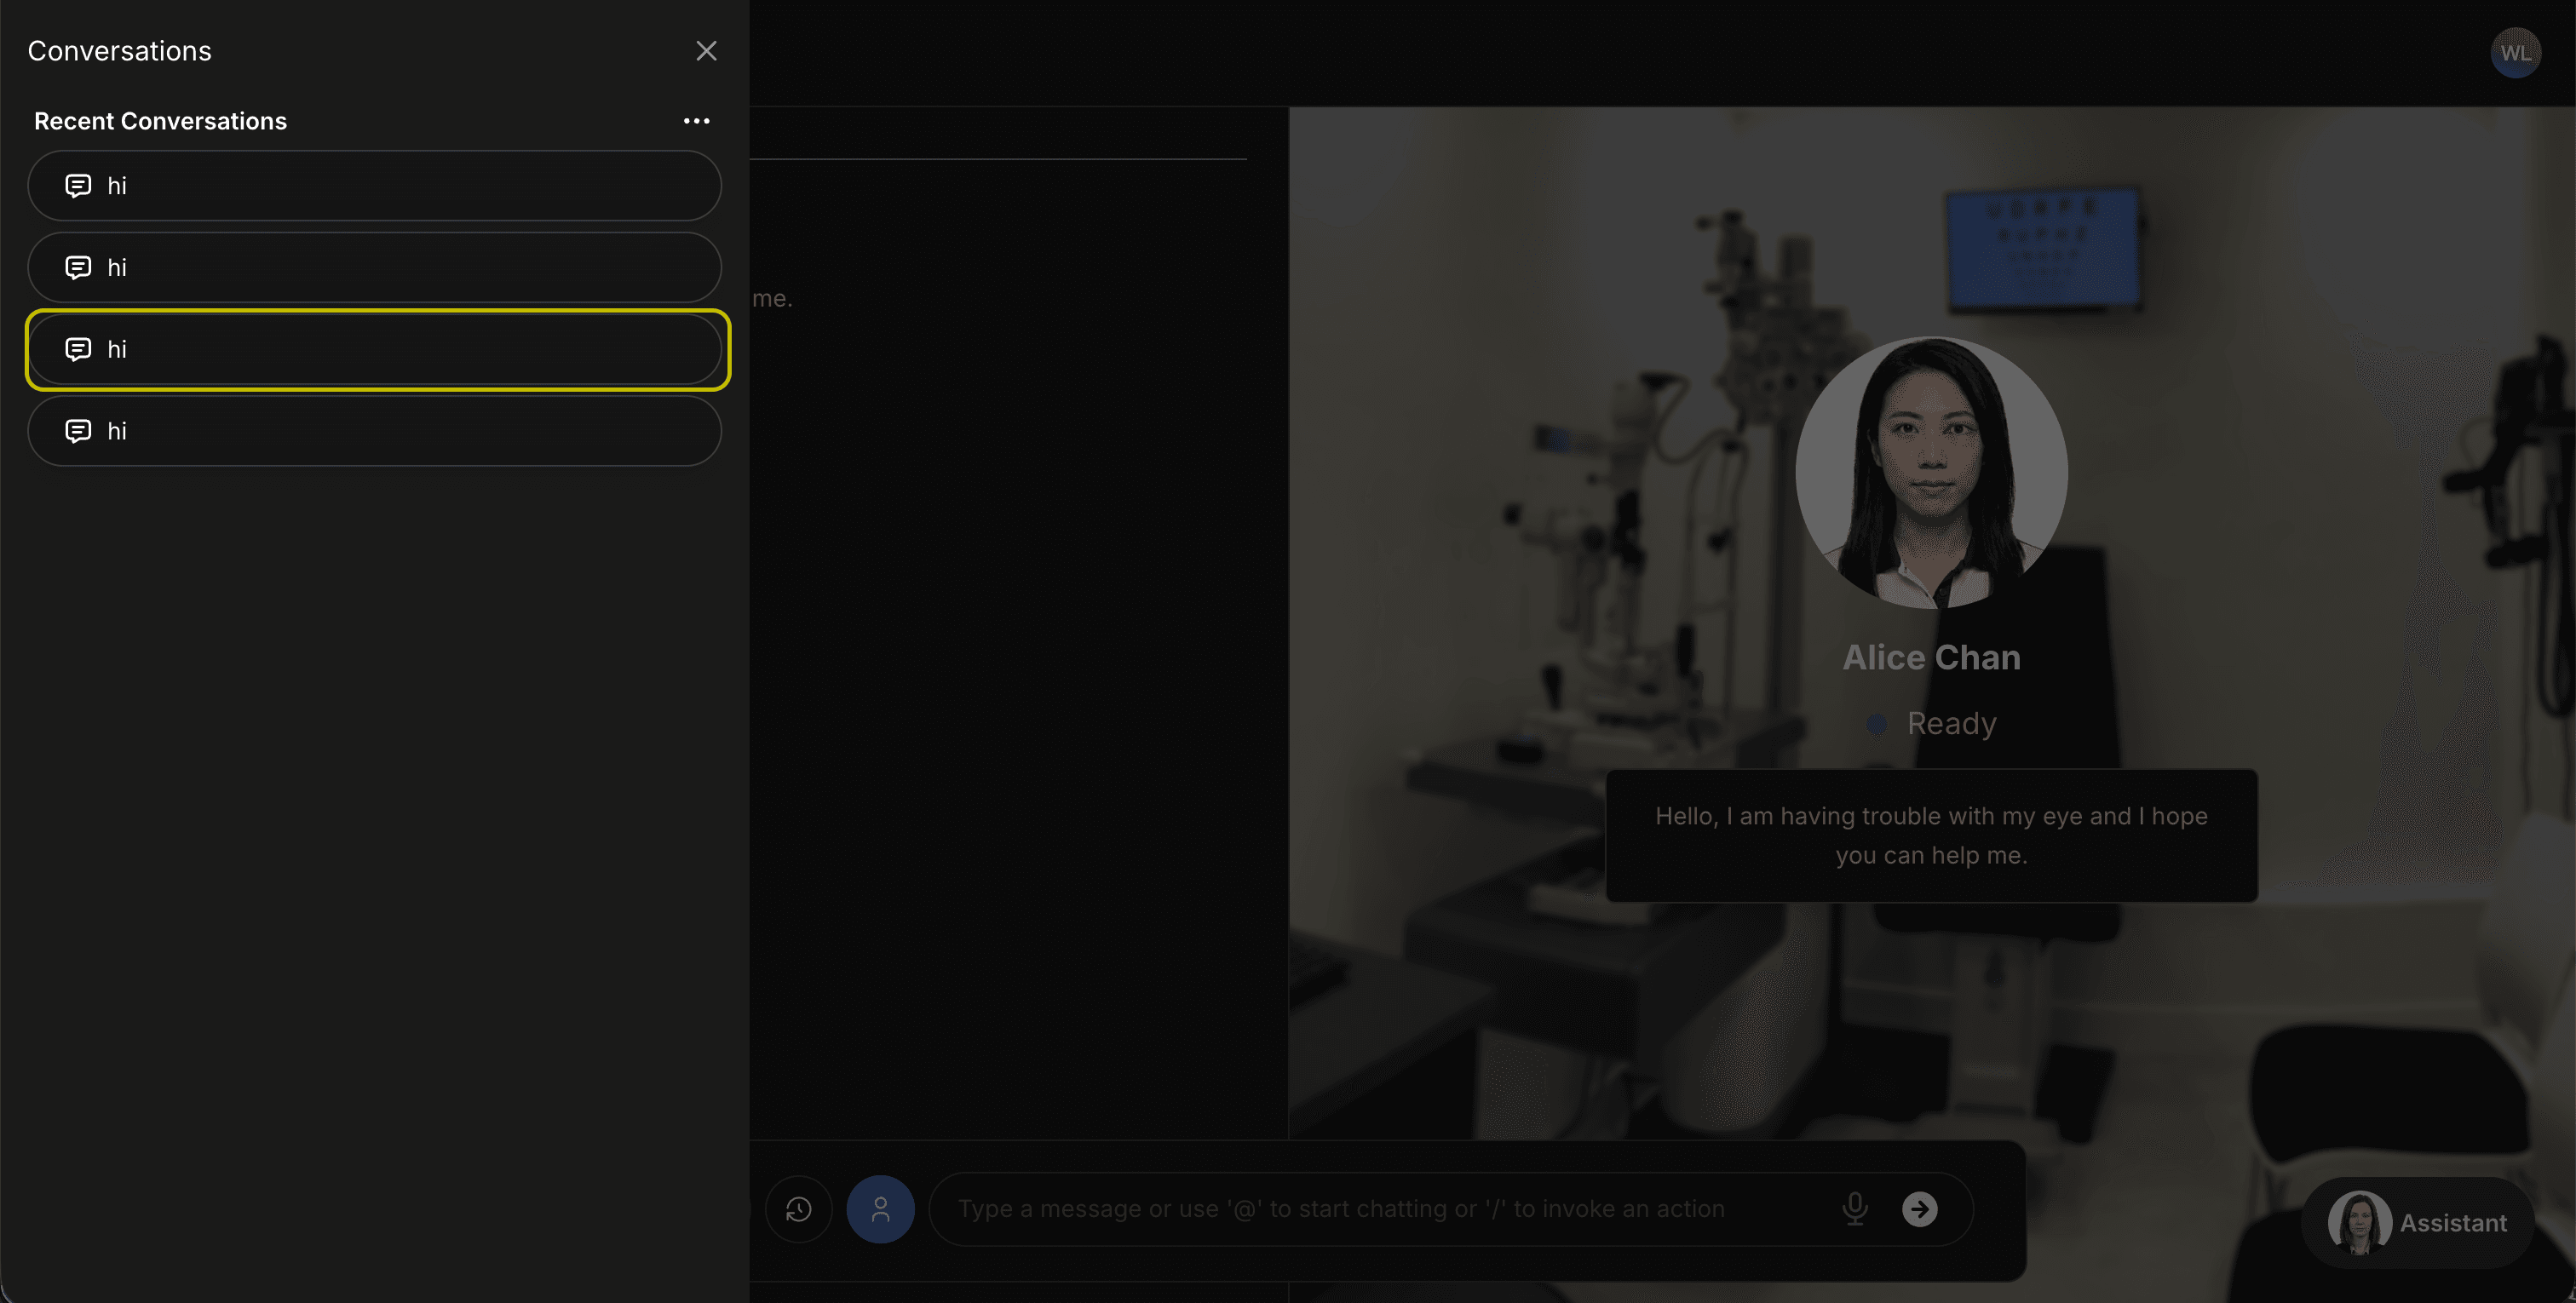Open the WL user profile avatar
This screenshot has width=2576, height=1303.
click(x=2515, y=53)
